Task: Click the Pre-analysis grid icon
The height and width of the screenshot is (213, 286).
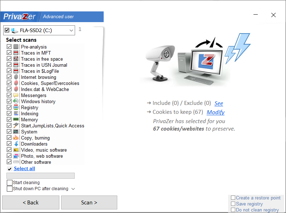Action: click(16, 47)
